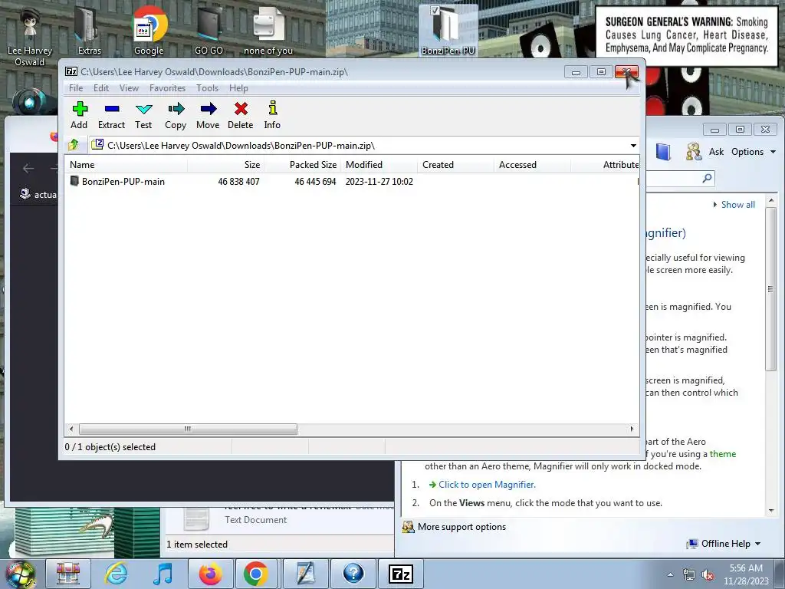Click the Ask people icon in Help
785x589 pixels.
click(x=693, y=152)
